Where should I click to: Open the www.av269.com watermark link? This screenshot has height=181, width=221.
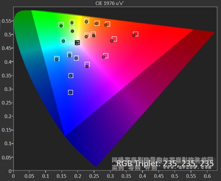point(187,167)
